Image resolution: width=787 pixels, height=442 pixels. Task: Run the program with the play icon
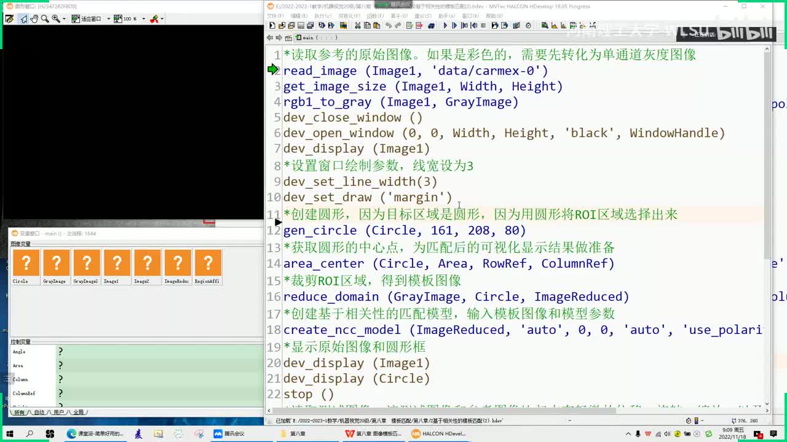coord(445,26)
